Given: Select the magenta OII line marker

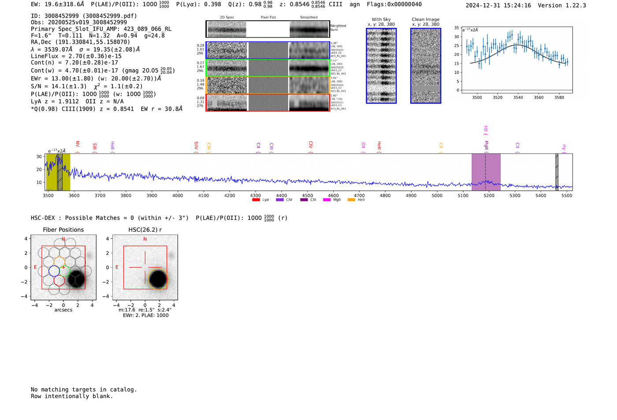Looking at the screenshot, I should [363, 148].
